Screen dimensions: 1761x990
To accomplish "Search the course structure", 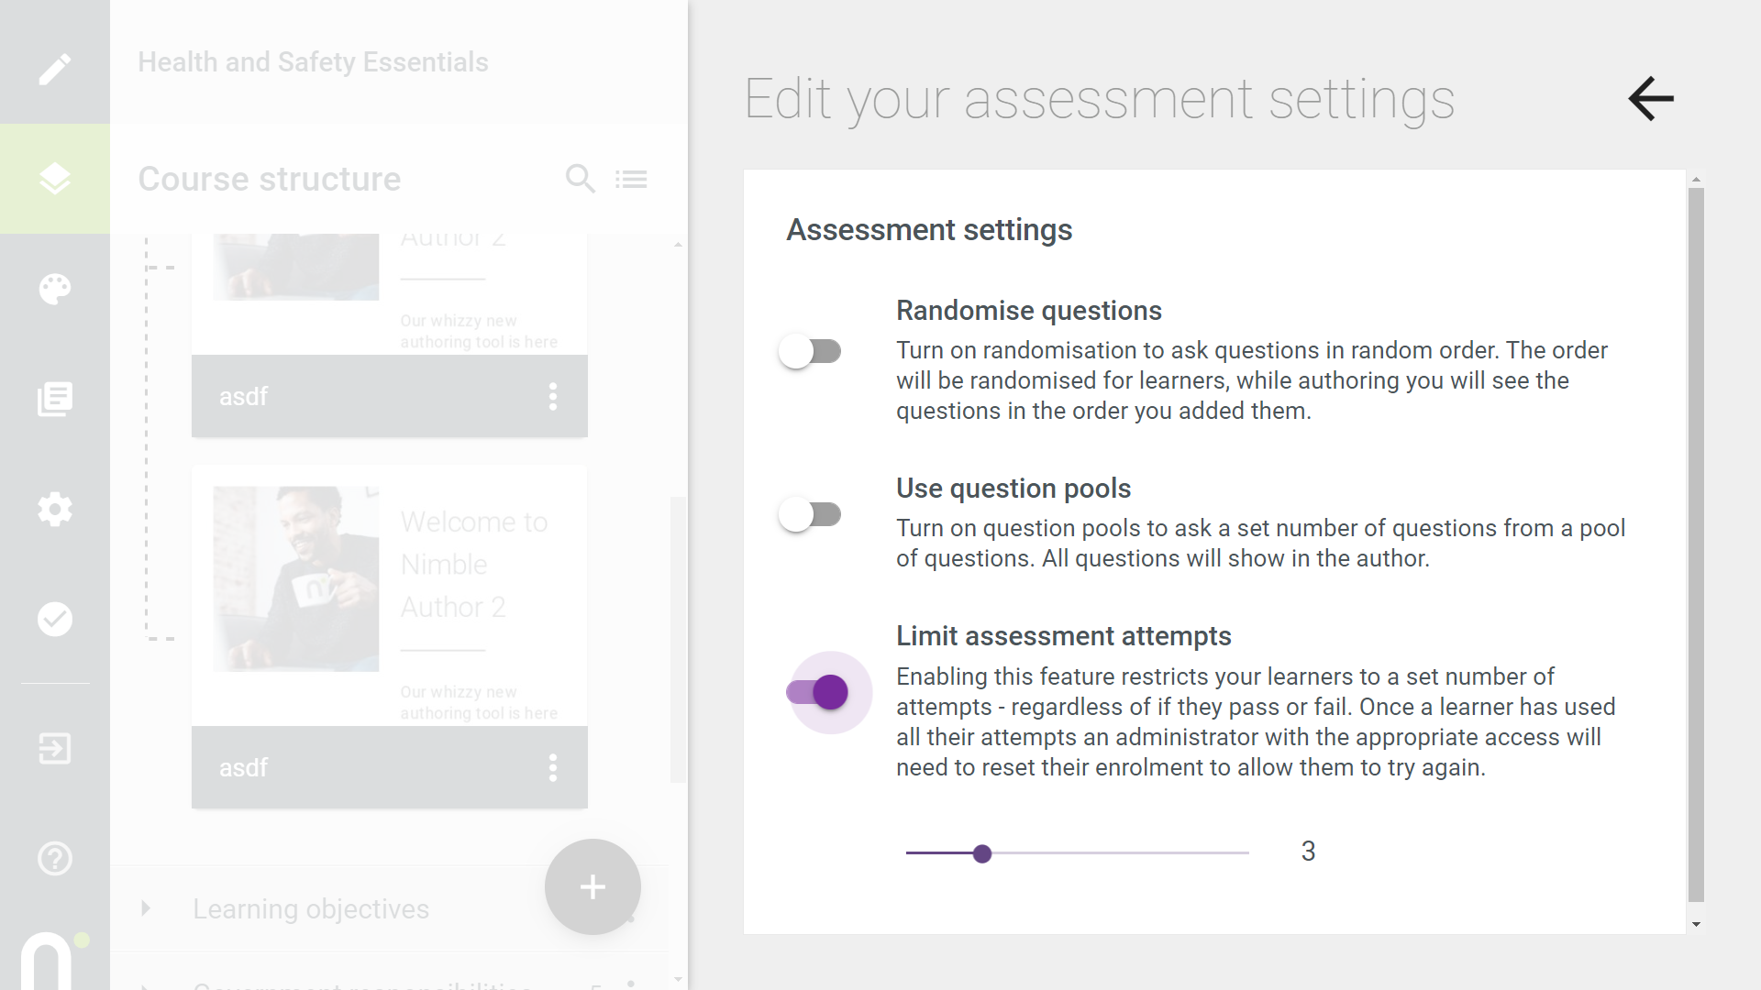I will tap(581, 178).
